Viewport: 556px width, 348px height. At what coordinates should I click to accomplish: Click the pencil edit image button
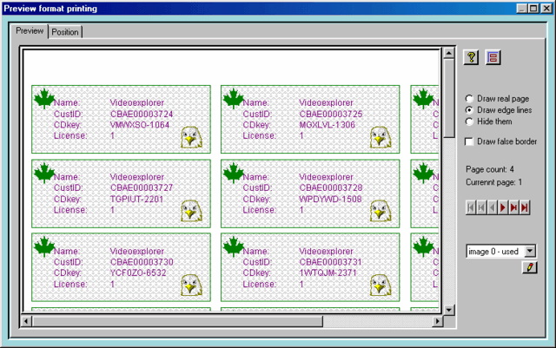(x=530, y=267)
